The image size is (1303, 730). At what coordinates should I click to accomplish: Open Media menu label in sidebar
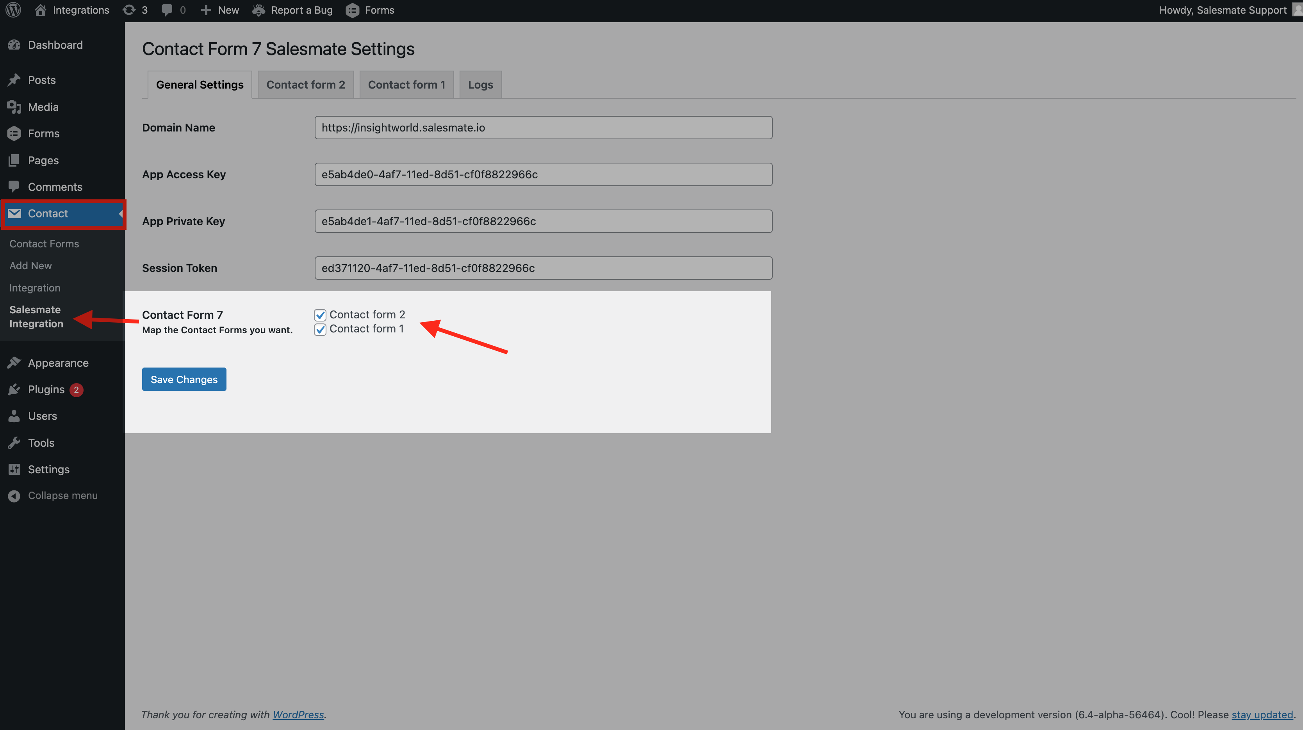pos(43,107)
